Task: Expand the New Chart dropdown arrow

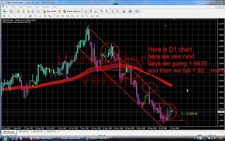Action: (x=7, y=11)
